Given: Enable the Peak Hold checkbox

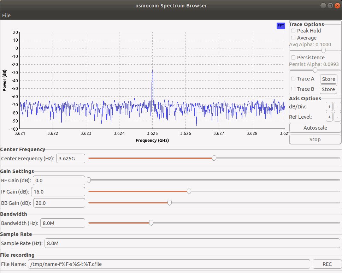Looking at the screenshot, I should coord(293,31).
